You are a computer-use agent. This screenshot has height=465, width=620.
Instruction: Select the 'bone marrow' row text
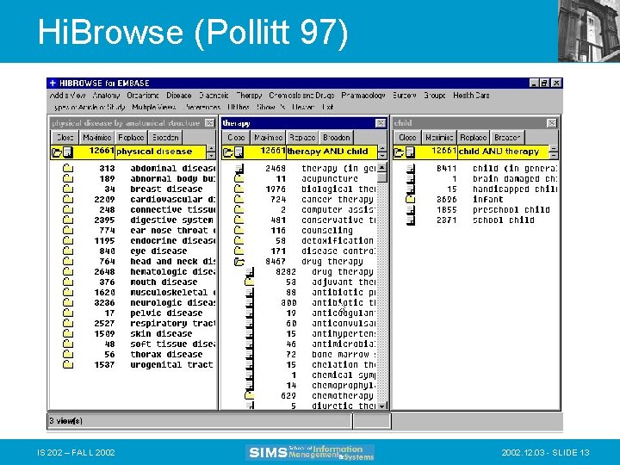tap(344, 354)
